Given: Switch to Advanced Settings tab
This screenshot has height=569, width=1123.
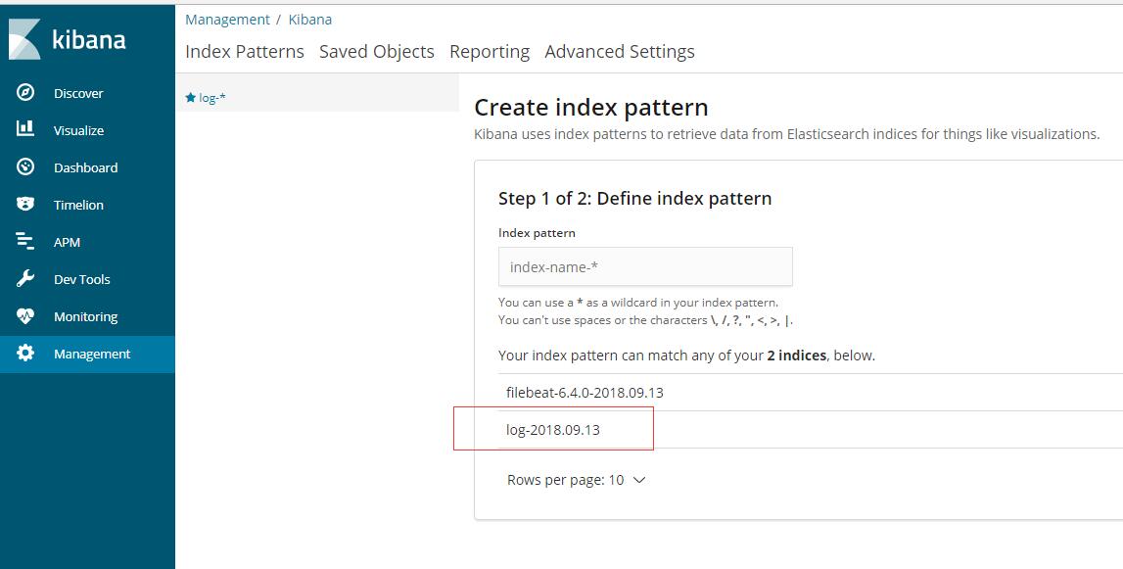Looking at the screenshot, I should pyautogui.click(x=620, y=52).
